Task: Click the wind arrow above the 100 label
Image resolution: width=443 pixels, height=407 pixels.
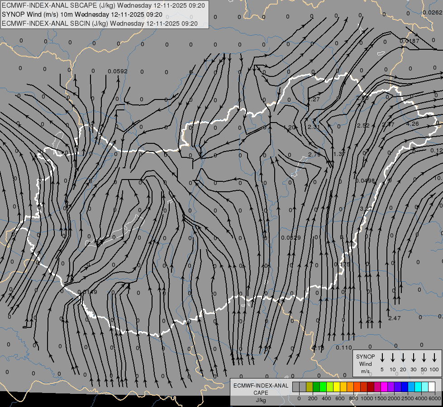Action: tap(434, 358)
